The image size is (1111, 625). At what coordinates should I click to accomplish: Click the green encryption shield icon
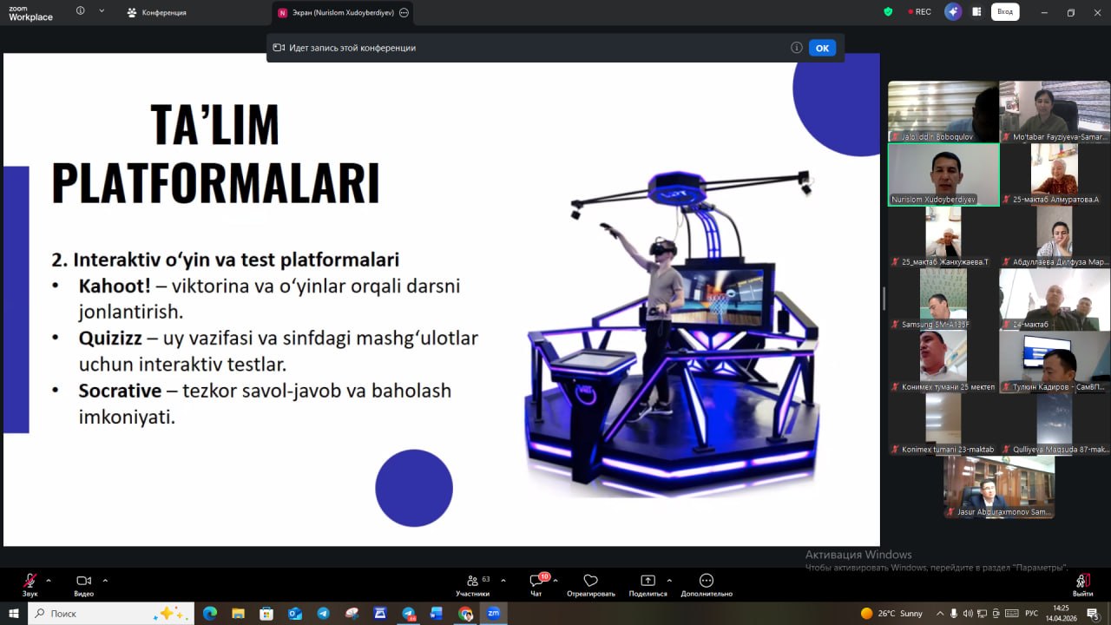click(x=888, y=12)
